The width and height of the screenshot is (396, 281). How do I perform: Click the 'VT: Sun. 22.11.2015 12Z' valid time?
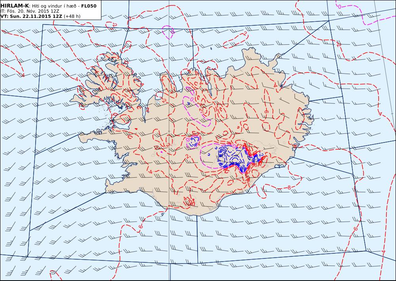click(x=31, y=16)
